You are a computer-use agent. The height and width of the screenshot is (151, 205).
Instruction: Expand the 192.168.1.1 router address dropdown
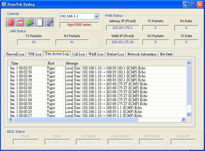pyautogui.click(x=96, y=16)
